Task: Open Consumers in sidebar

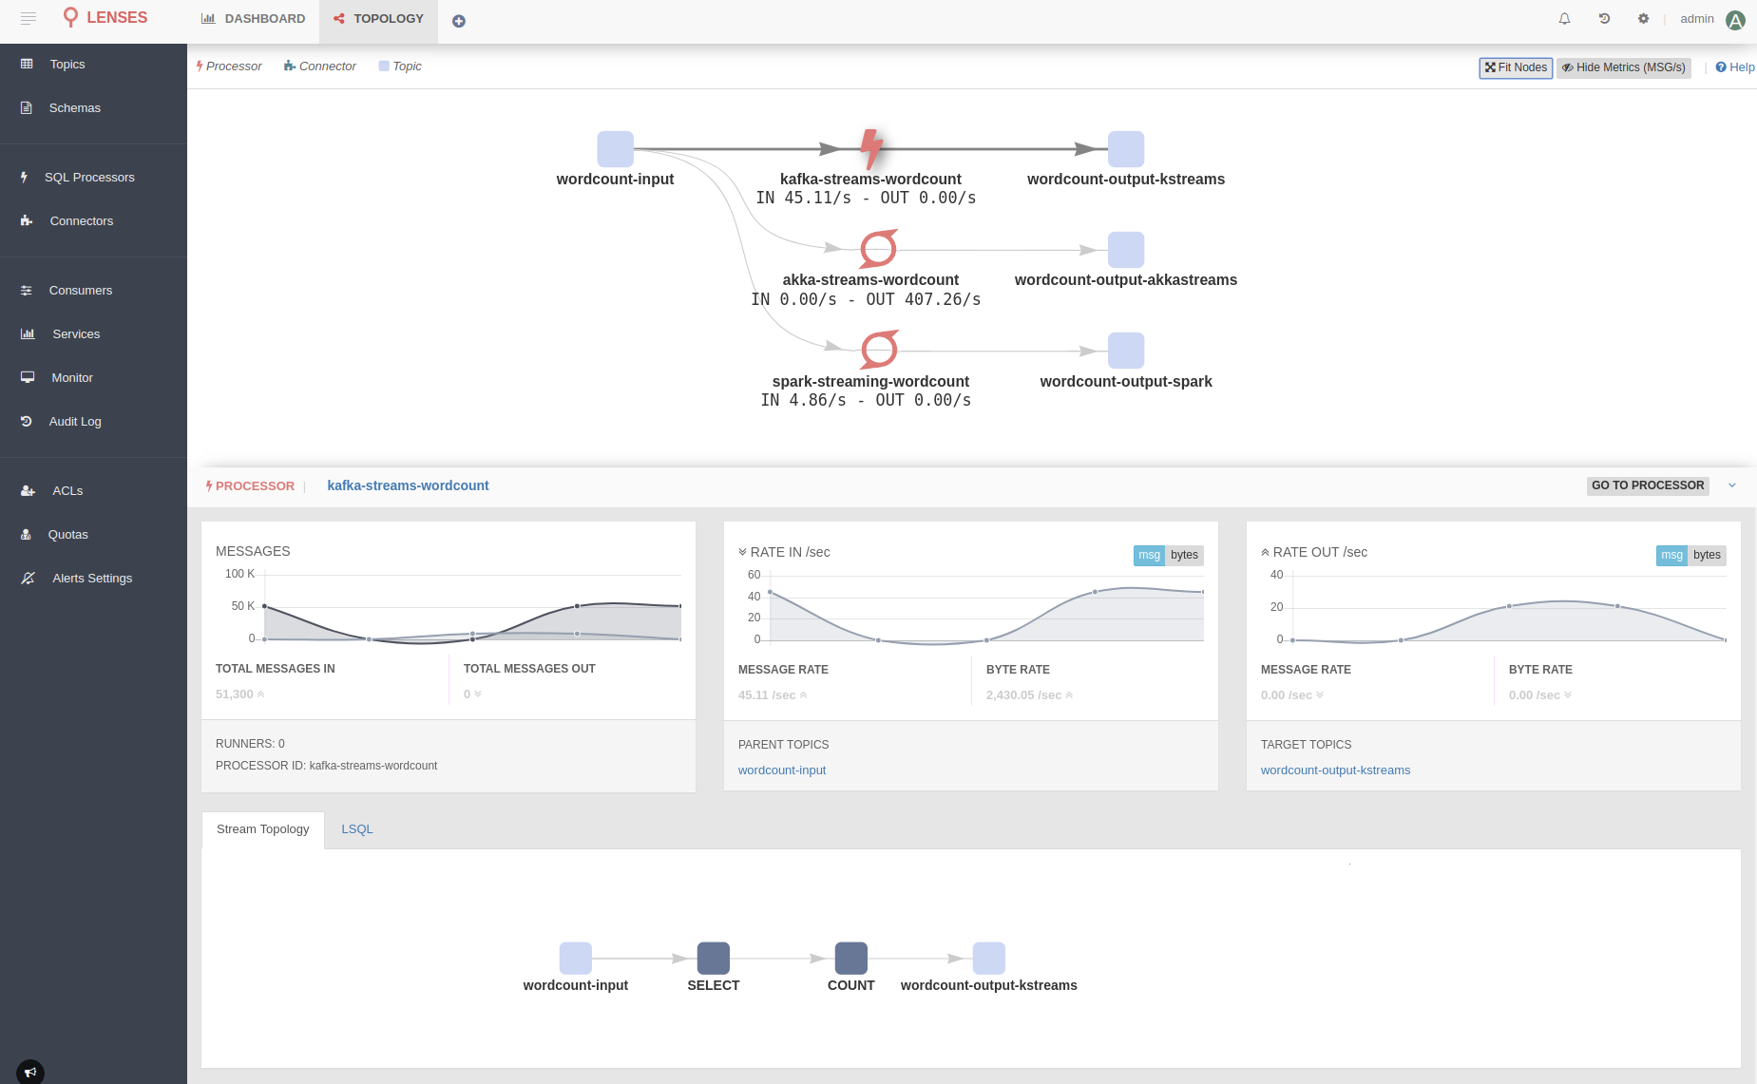Action: [x=93, y=291]
